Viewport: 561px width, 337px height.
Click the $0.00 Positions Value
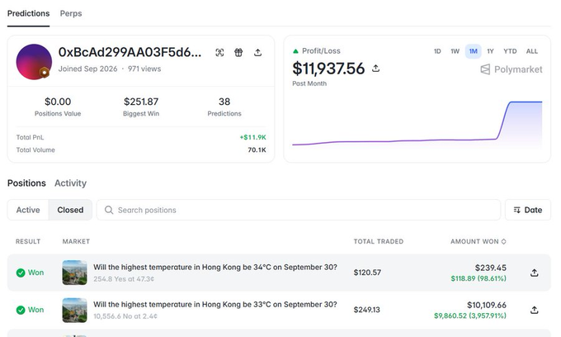[58, 102]
